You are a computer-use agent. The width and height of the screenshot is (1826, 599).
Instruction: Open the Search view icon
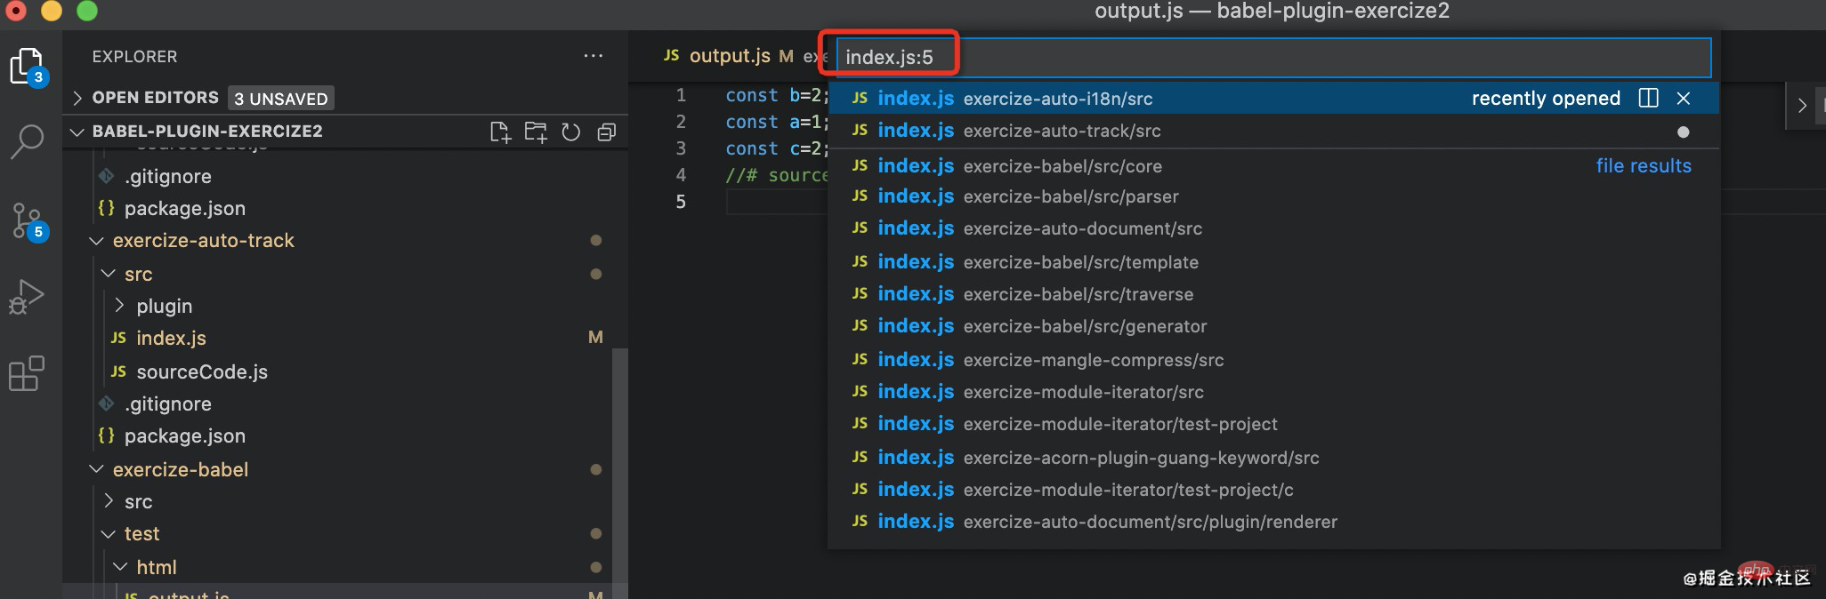27,141
